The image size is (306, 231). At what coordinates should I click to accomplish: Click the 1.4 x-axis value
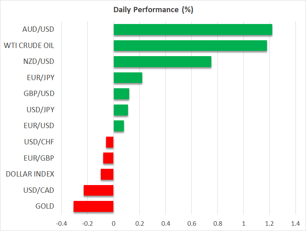click(295, 223)
